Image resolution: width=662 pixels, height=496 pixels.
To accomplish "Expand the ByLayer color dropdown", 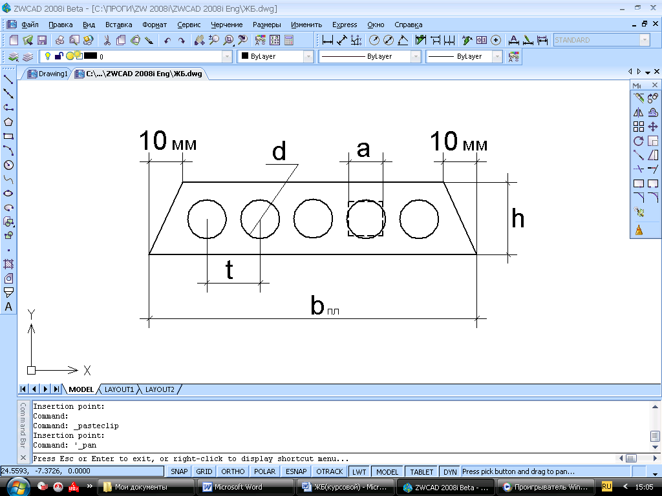I will 308,56.
